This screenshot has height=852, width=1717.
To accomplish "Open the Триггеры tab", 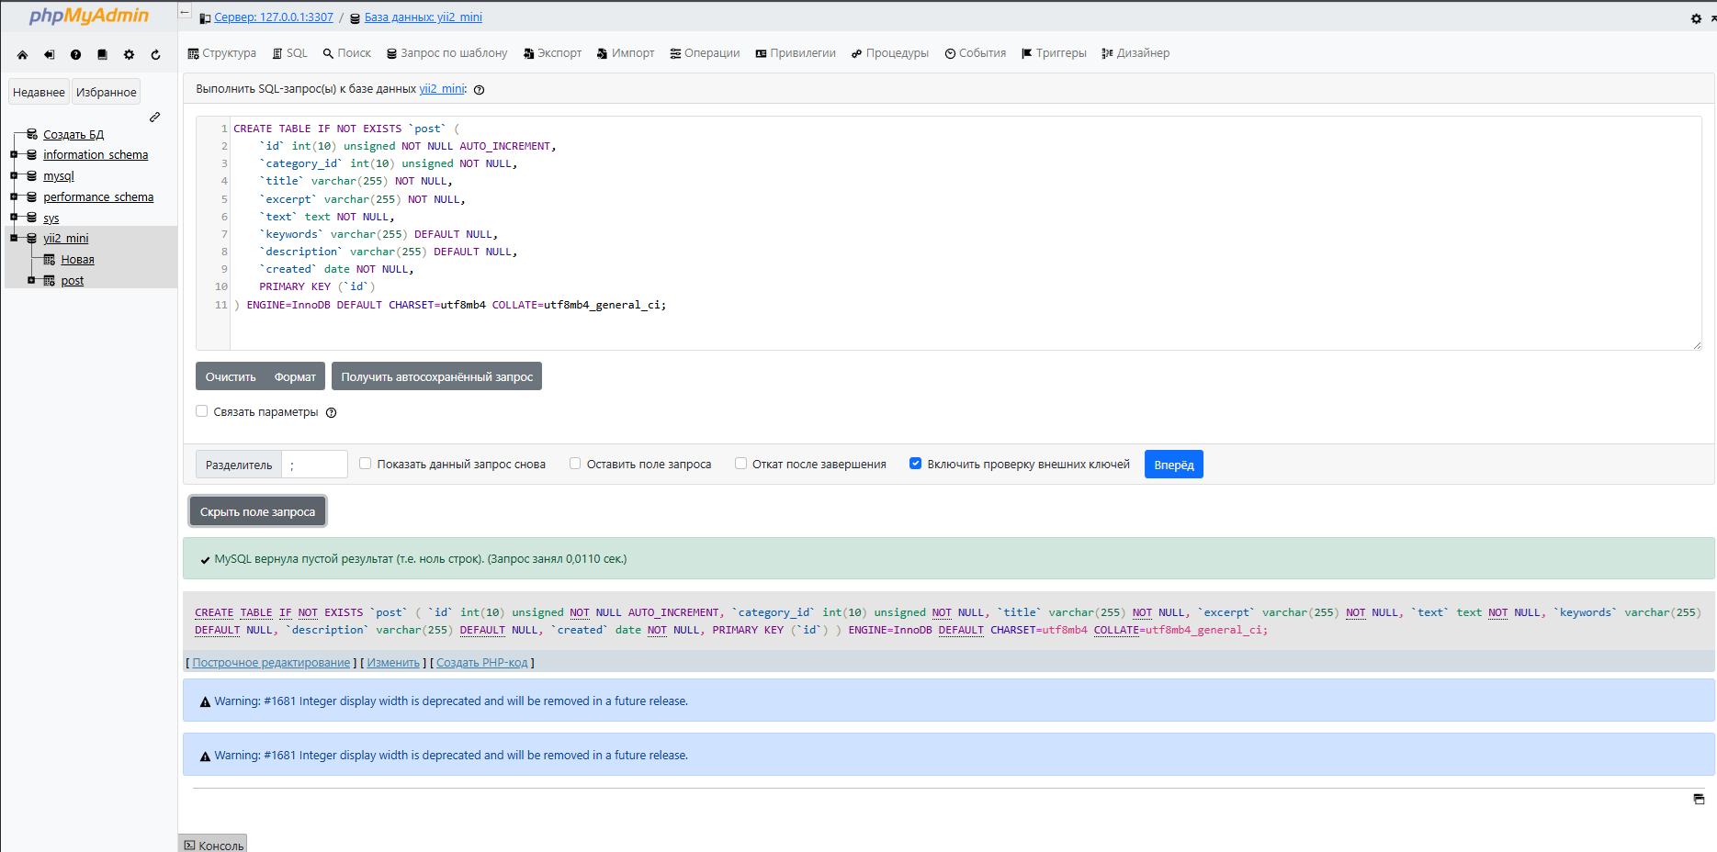I will (x=1054, y=53).
